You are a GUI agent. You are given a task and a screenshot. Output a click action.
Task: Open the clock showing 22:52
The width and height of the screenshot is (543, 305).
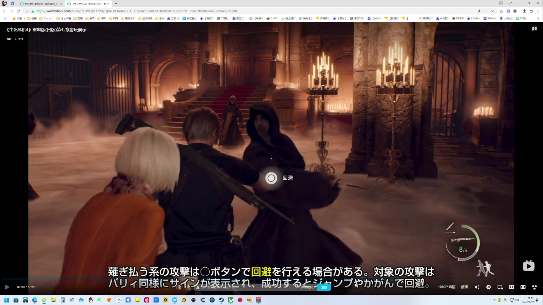[528, 300]
